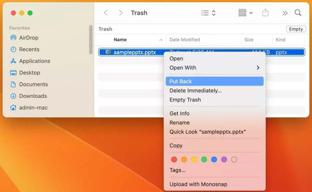Show more toolbar items via double chevron

285,13
